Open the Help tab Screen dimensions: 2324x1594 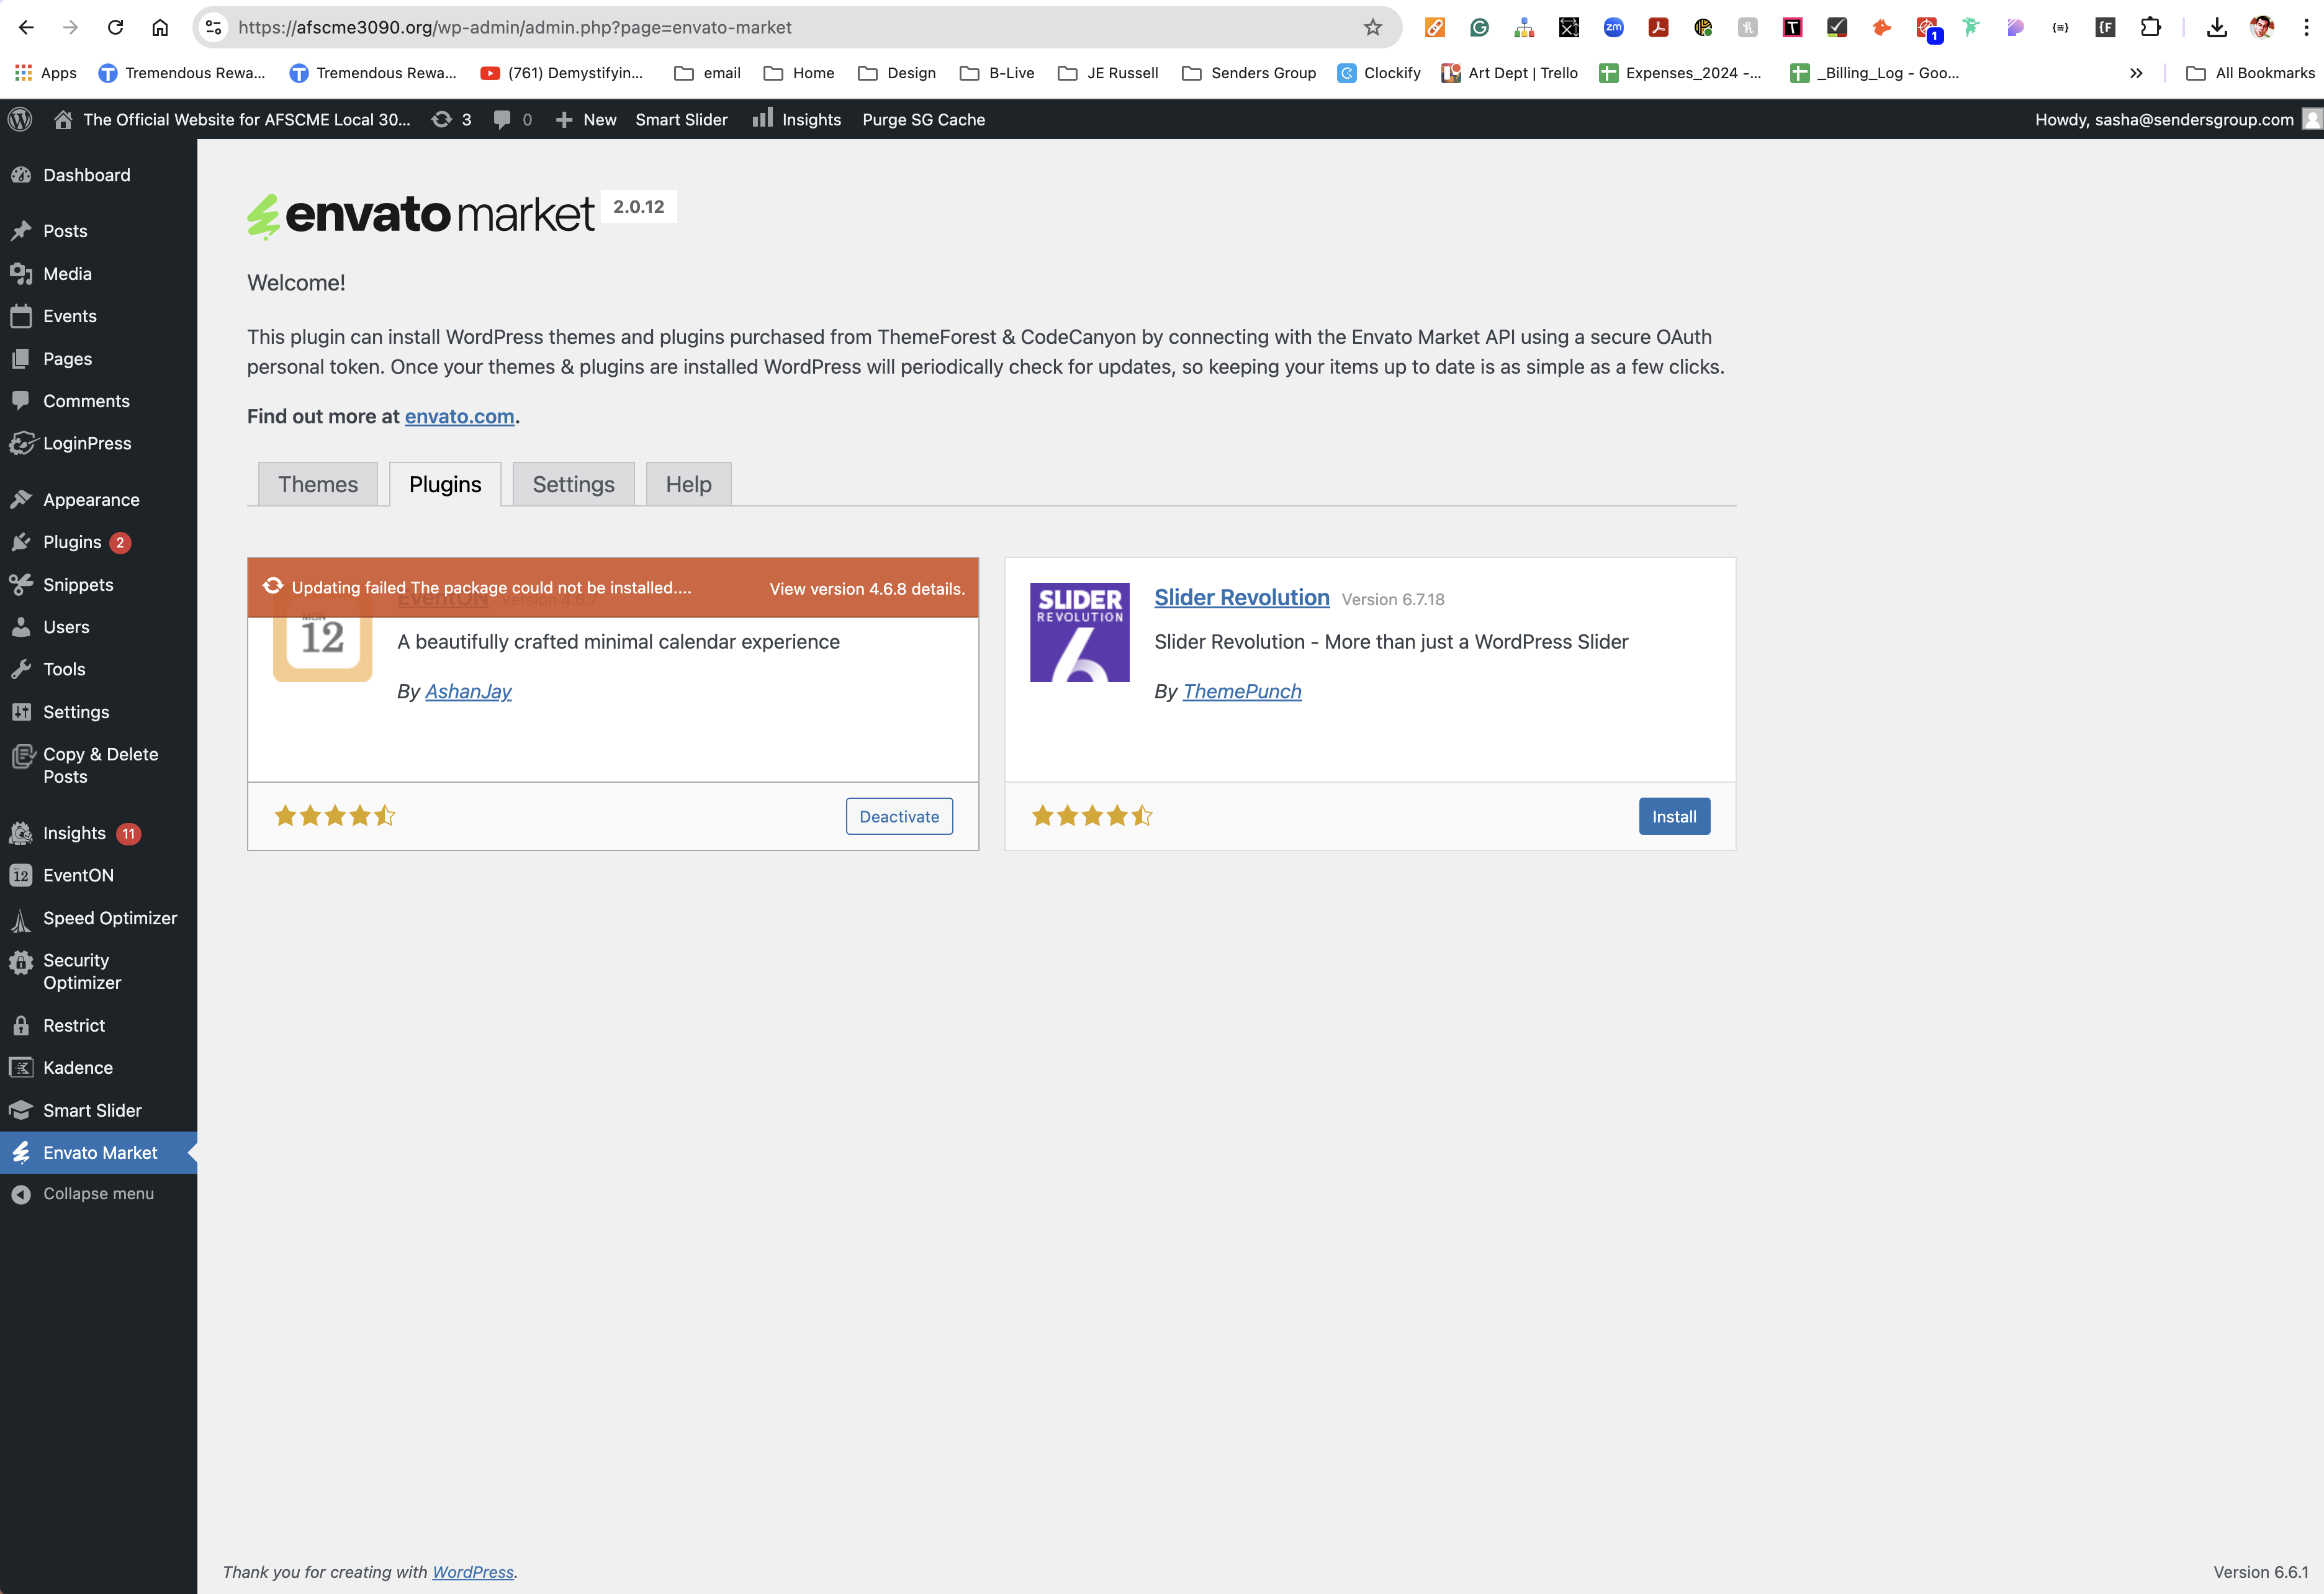689,484
